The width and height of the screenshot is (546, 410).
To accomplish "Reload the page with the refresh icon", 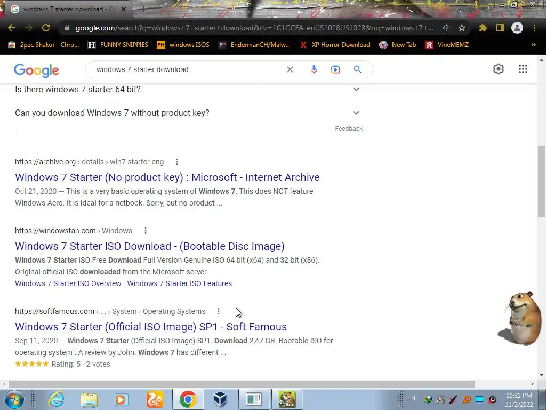I will pyautogui.click(x=46, y=28).
